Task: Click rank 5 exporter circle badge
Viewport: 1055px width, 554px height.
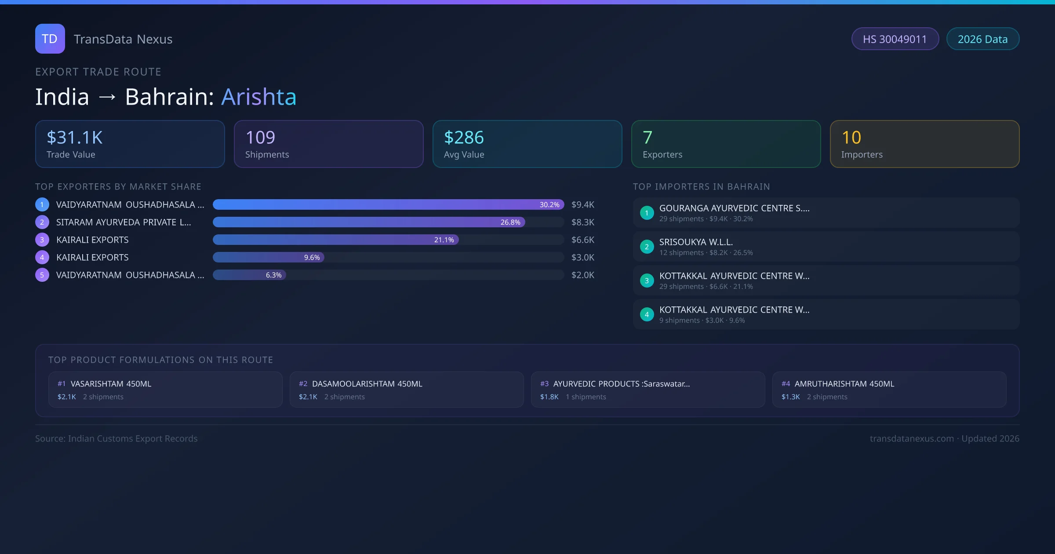Action: [42, 275]
